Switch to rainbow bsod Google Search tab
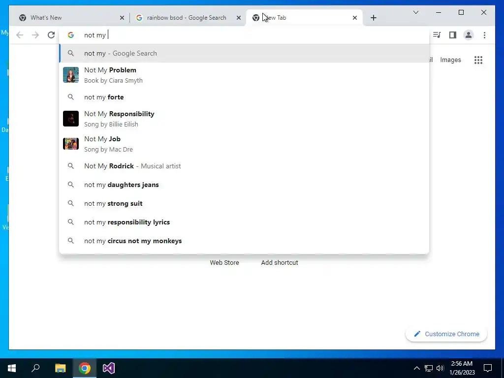 [x=188, y=18]
